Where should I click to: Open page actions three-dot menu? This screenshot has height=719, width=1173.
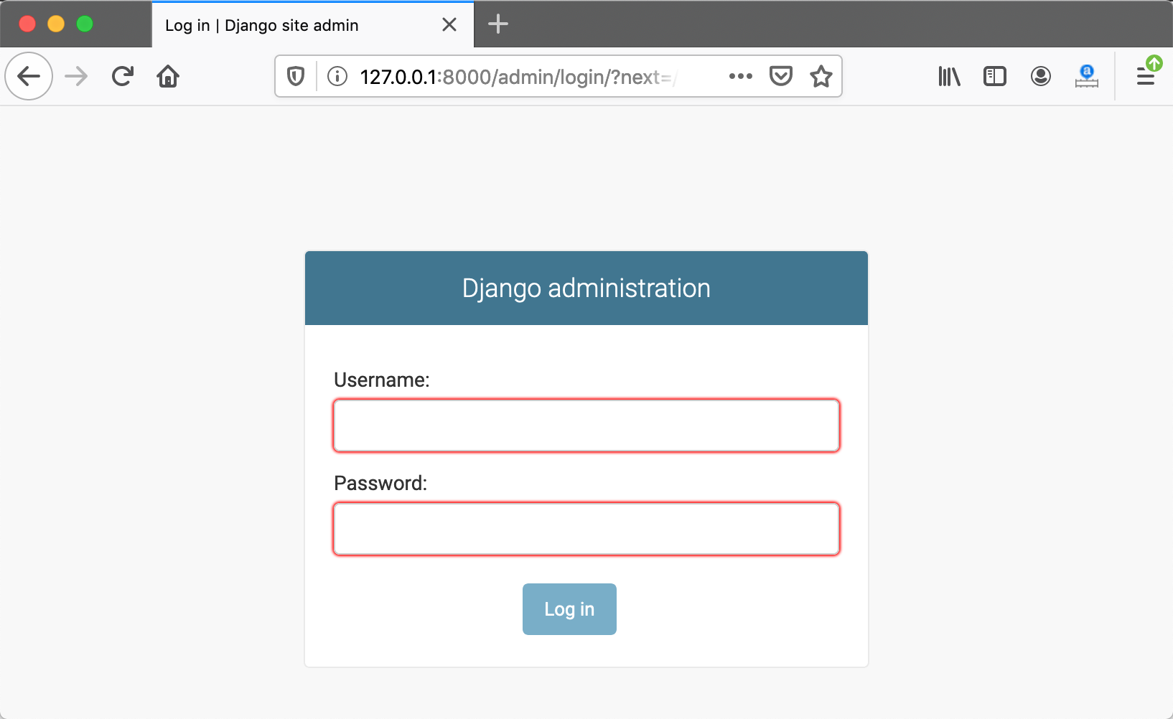[741, 76]
